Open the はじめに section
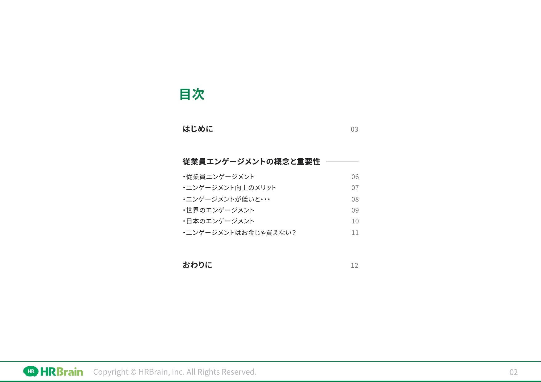The height and width of the screenshot is (382, 541). point(198,129)
